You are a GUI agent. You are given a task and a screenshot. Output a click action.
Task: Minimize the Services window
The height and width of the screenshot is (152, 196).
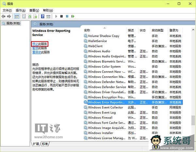168,4
